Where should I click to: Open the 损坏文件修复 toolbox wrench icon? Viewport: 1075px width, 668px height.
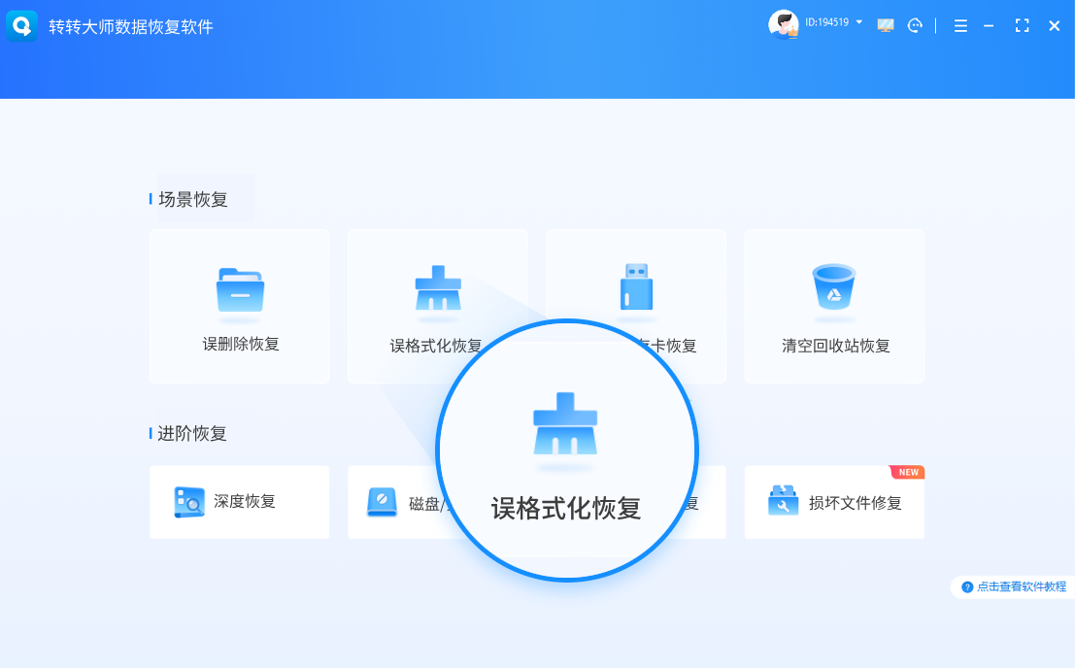pyautogui.click(x=783, y=502)
